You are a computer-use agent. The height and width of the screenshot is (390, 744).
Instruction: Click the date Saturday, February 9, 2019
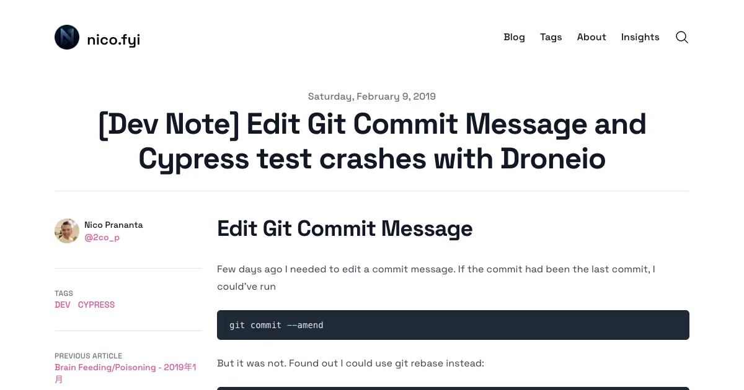point(372,97)
